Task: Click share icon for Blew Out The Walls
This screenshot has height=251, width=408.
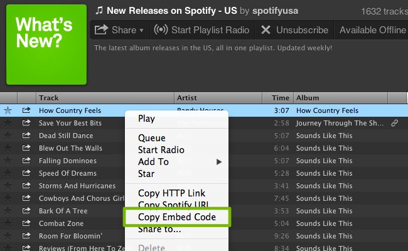Action: pos(26,147)
